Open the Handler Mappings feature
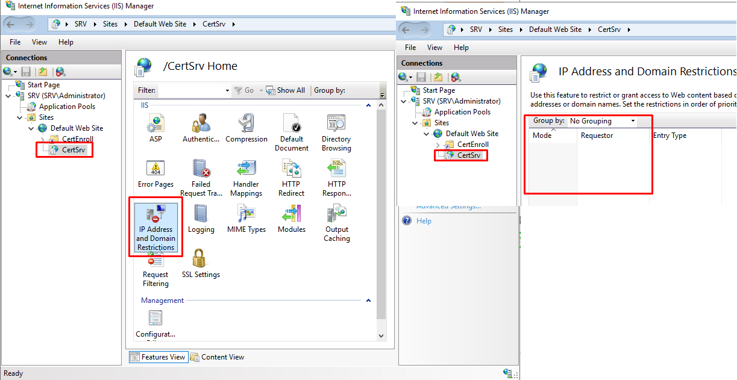Image resolution: width=737 pixels, height=380 pixels. point(246,178)
